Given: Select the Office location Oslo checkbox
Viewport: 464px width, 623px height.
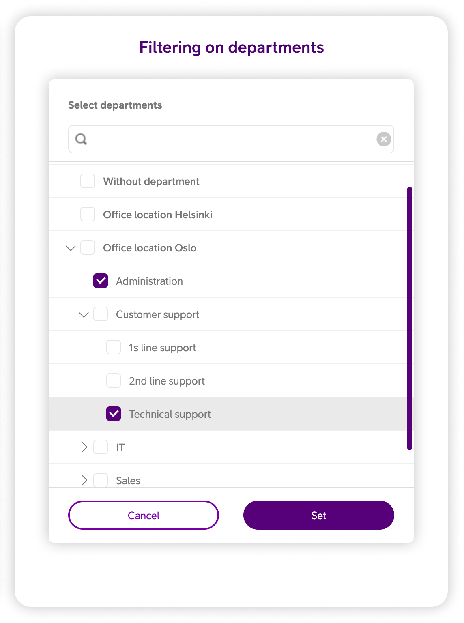Looking at the screenshot, I should point(88,248).
